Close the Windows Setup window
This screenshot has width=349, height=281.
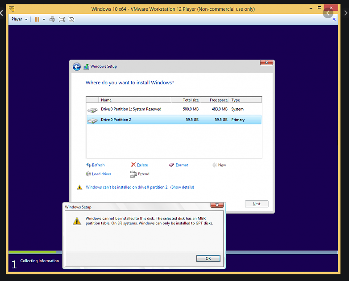coord(266,62)
